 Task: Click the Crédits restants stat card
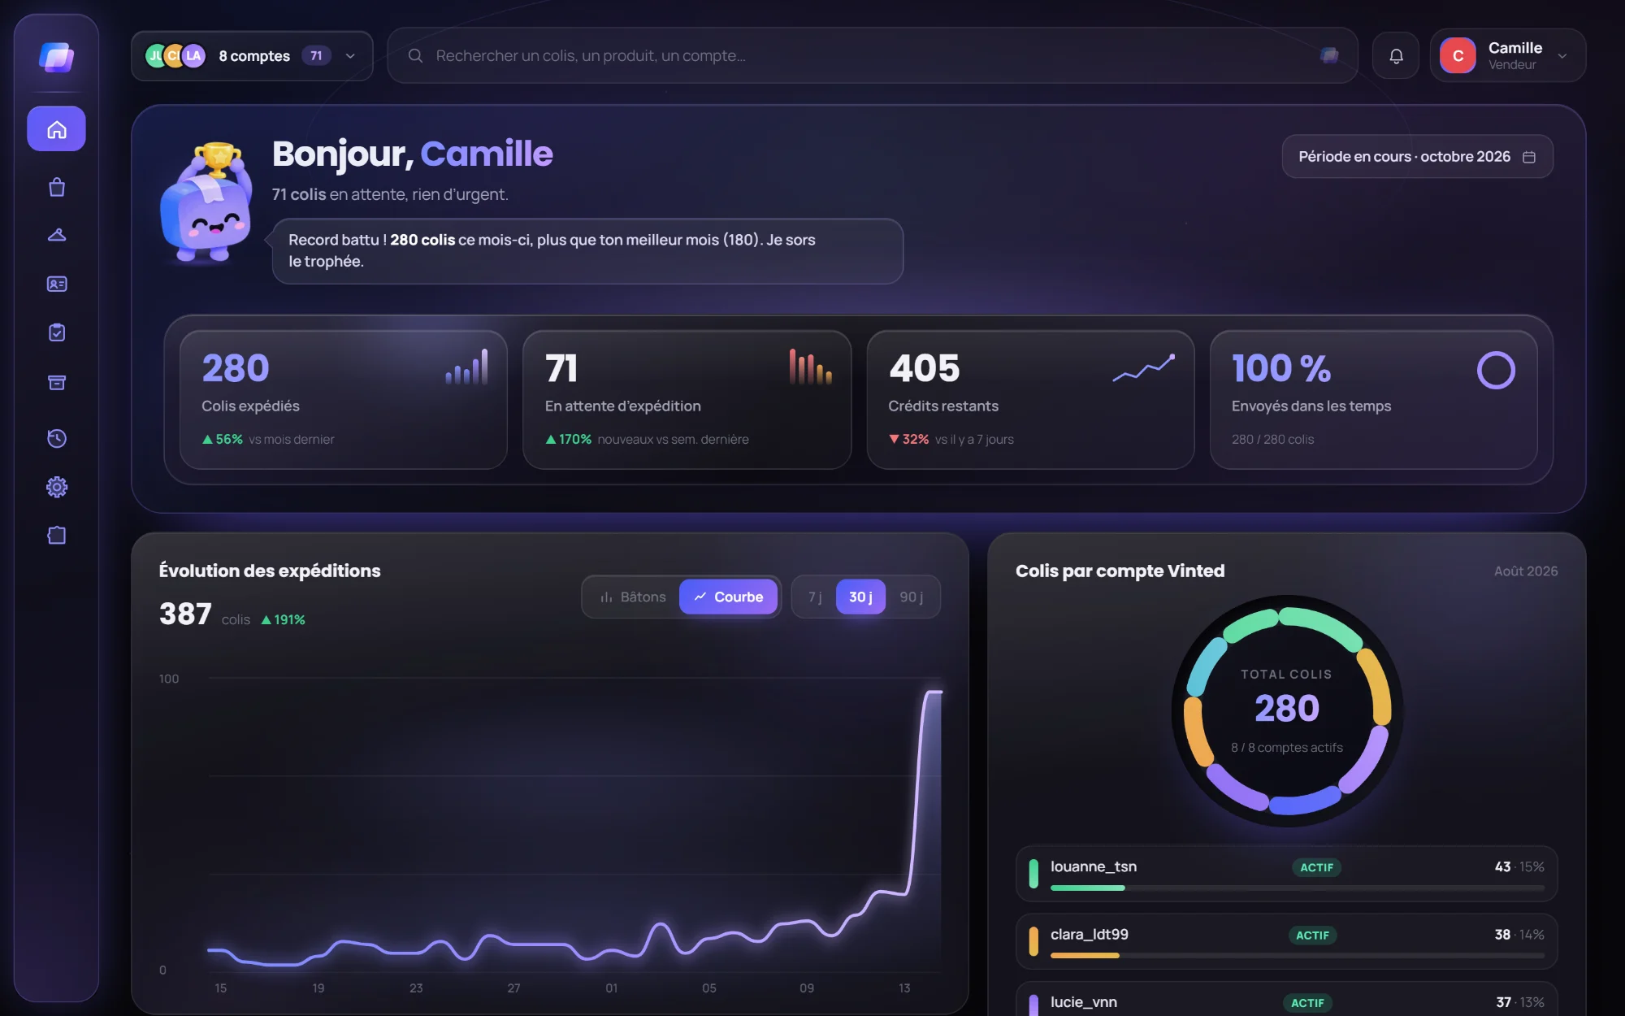click(1030, 400)
